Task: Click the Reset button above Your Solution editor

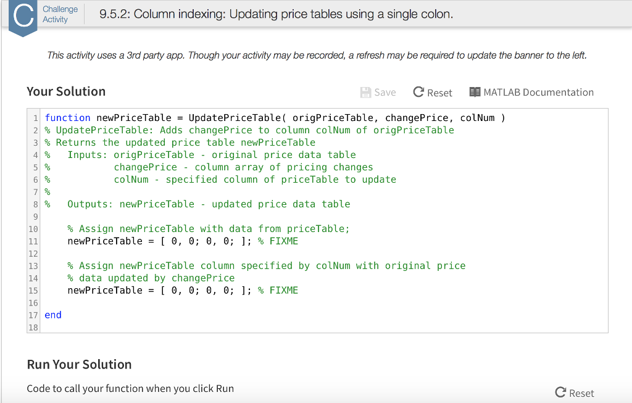Action: coord(433,92)
